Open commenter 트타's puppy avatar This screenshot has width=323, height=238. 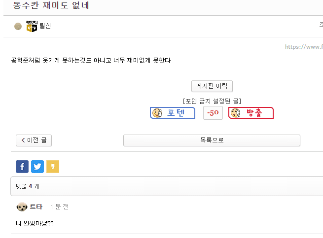point(22,206)
